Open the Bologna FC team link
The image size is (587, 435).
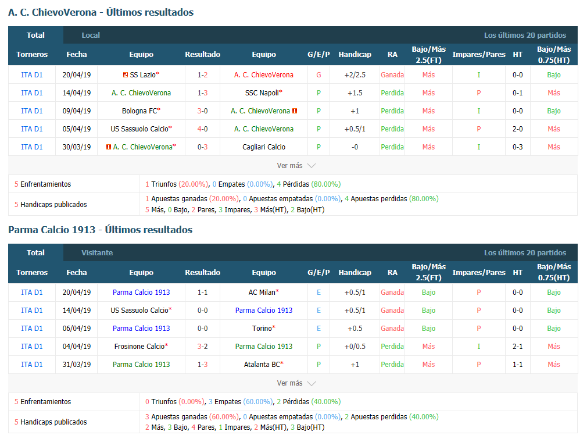pos(139,111)
